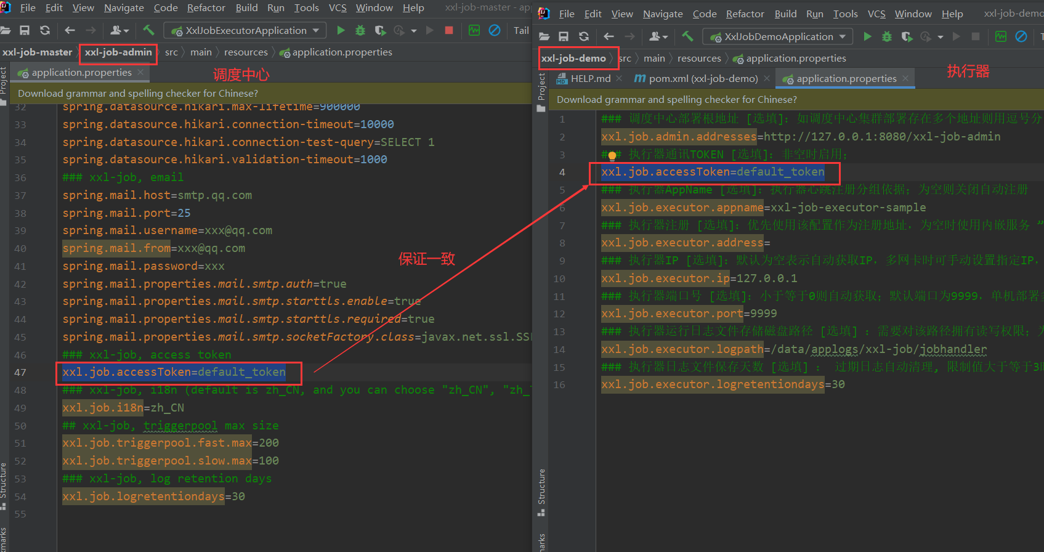The image size is (1044, 552).
Task: Run XxlJobExecutorApplication with the green play icon
Action: [x=341, y=30]
